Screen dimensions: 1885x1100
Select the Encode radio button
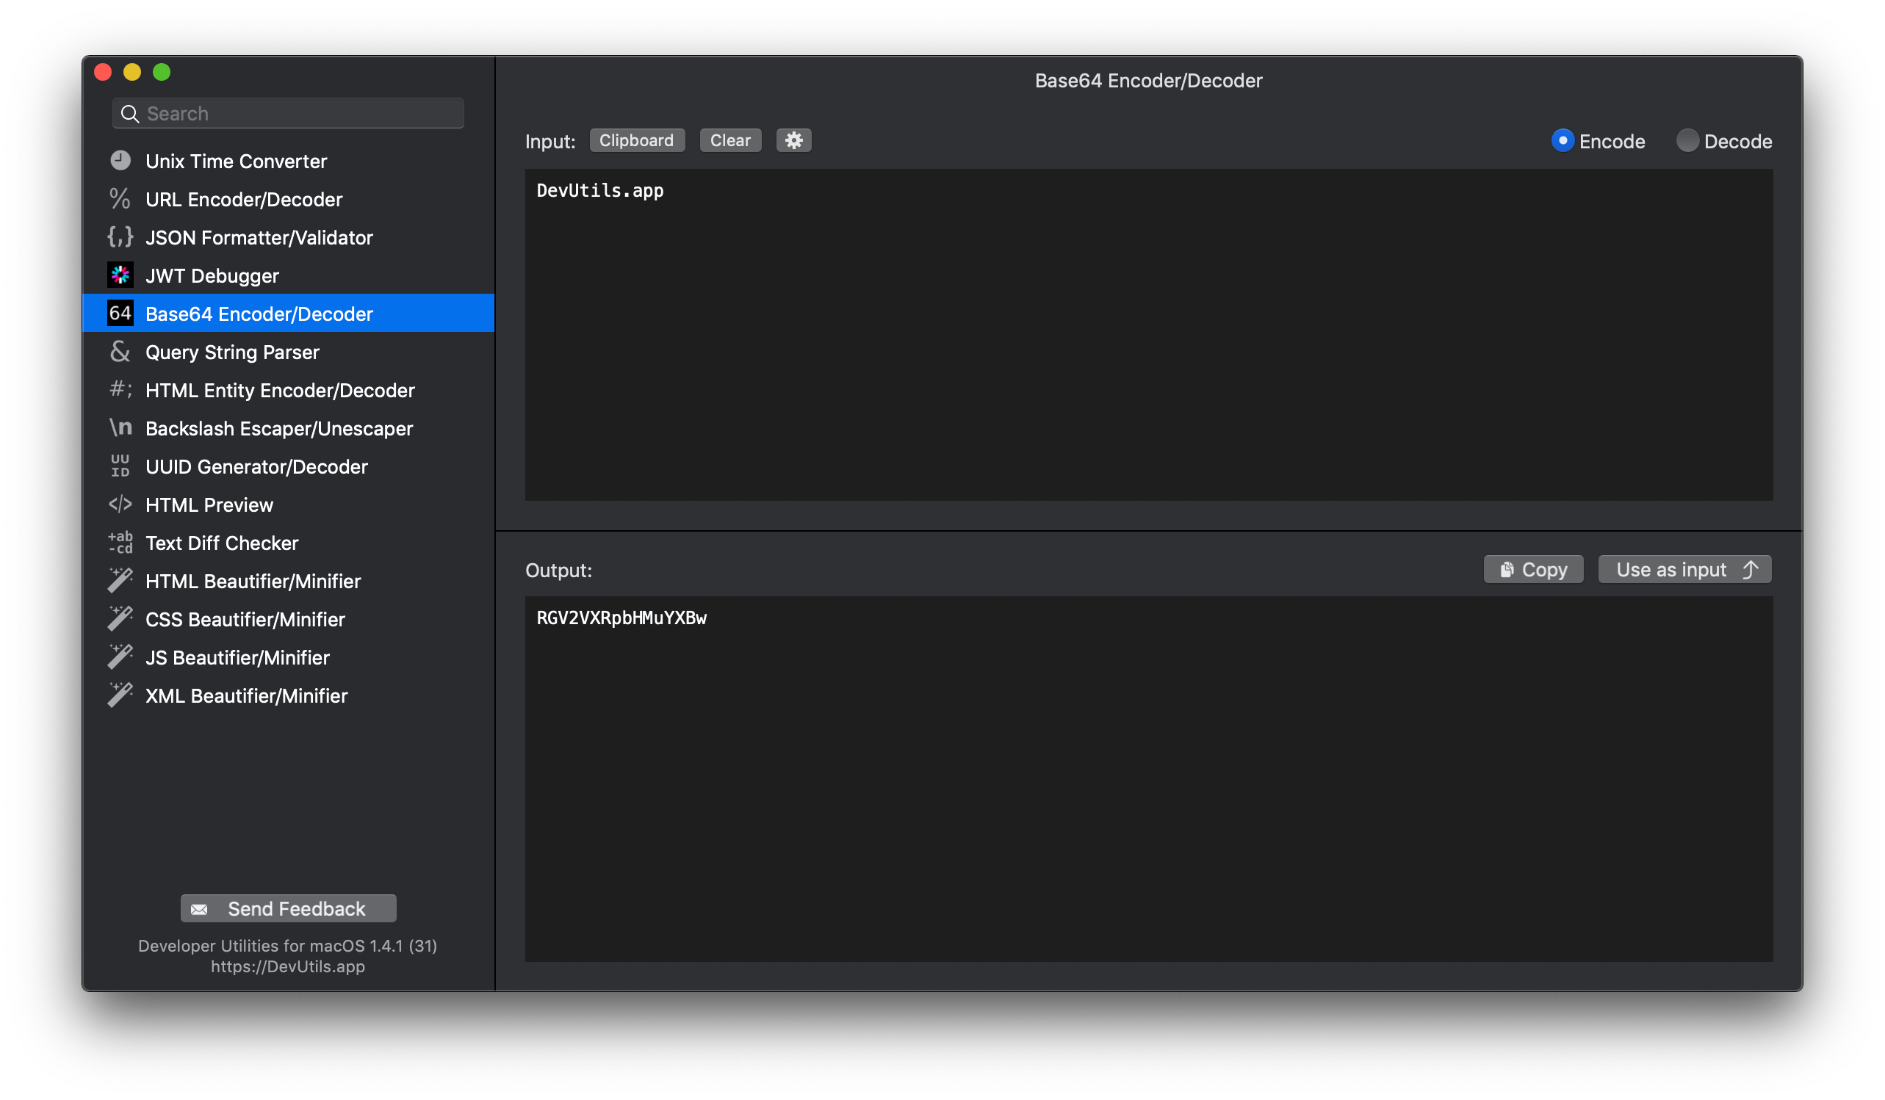1563,140
